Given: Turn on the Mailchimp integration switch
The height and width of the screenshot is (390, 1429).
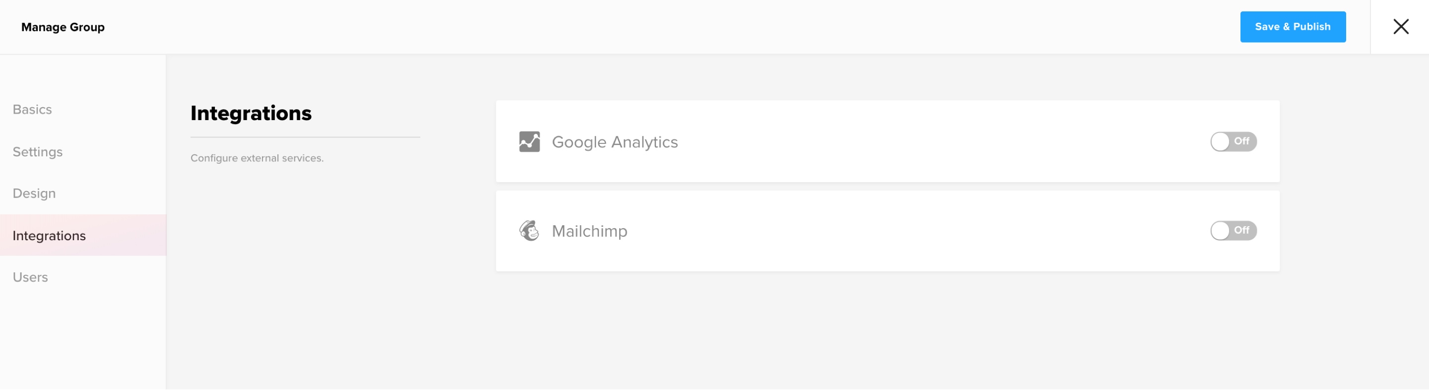Looking at the screenshot, I should (1233, 230).
